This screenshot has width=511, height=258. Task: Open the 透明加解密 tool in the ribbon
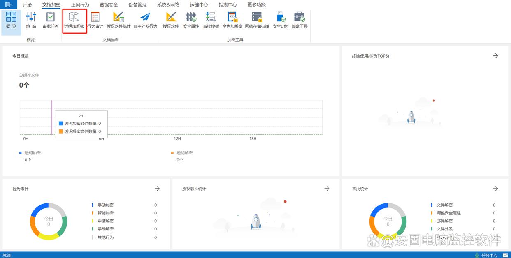pos(74,21)
